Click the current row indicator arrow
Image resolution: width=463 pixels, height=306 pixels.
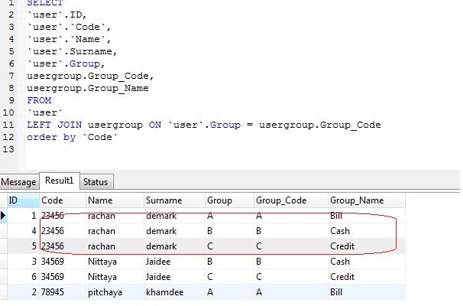point(3,216)
